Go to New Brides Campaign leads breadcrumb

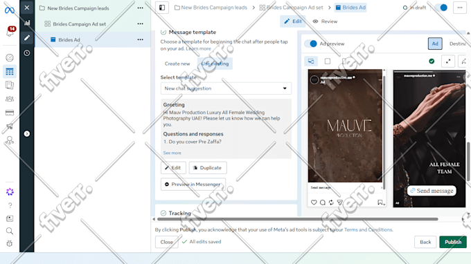211,8
